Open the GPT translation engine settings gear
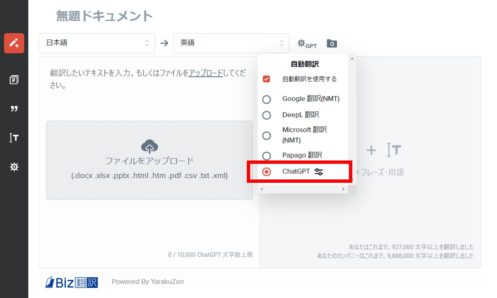 coord(307,44)
